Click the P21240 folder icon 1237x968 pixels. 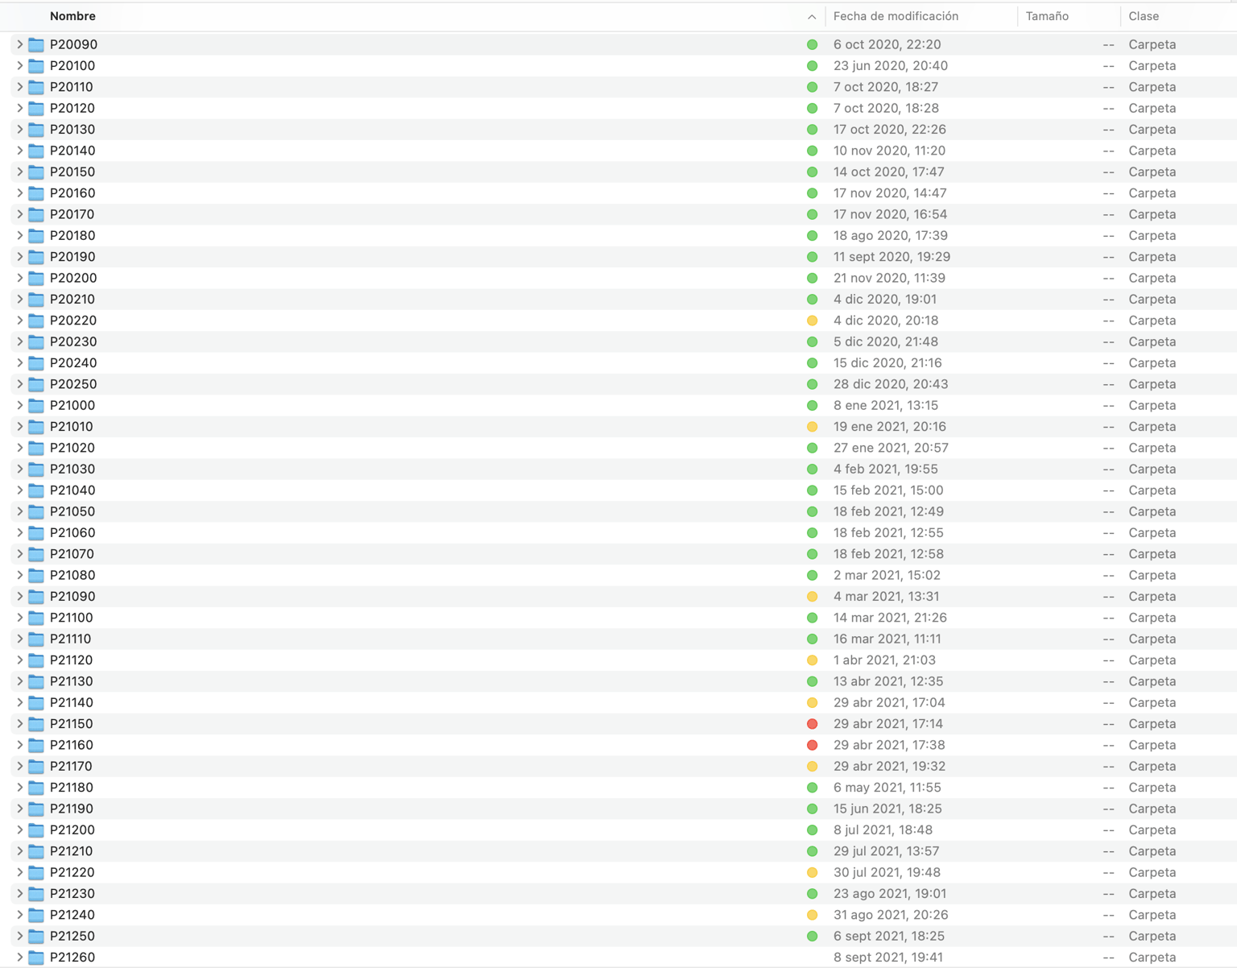click(x=36, y=914)
